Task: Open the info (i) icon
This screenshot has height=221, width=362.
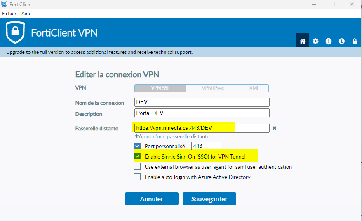Action: click(342, 41)
